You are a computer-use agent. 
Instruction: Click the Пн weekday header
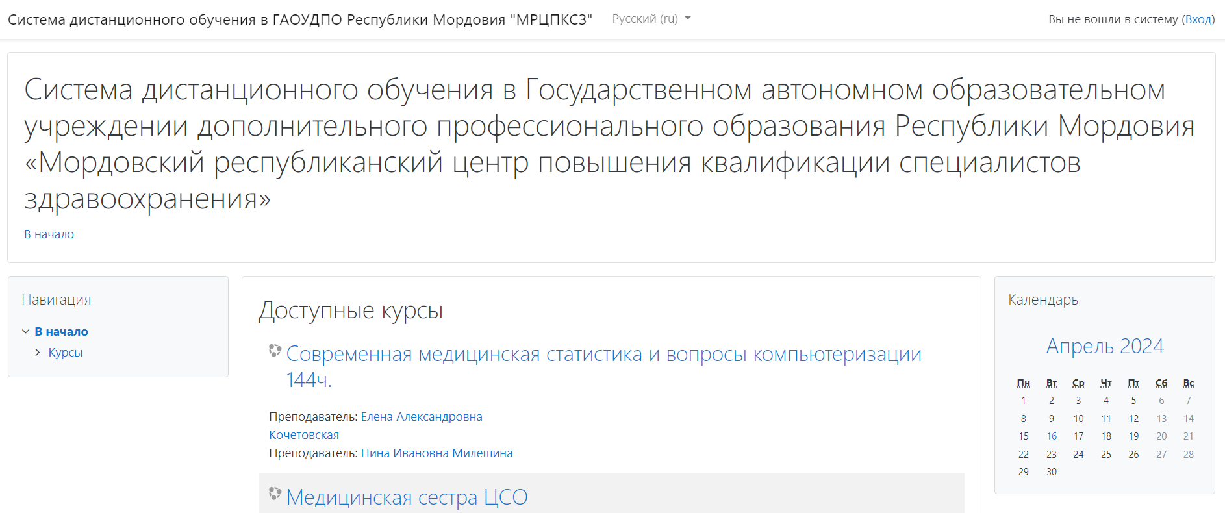[1024, 383]
